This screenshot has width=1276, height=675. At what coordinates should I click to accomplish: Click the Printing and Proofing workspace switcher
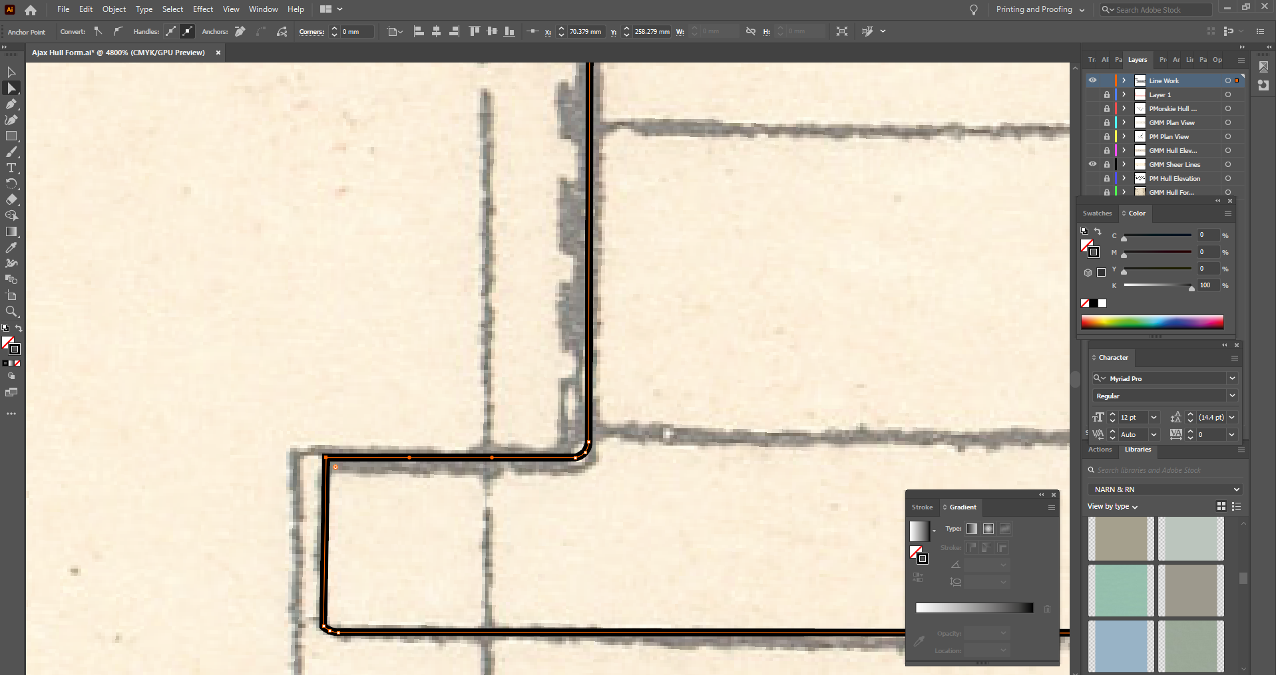point(1040,9)
